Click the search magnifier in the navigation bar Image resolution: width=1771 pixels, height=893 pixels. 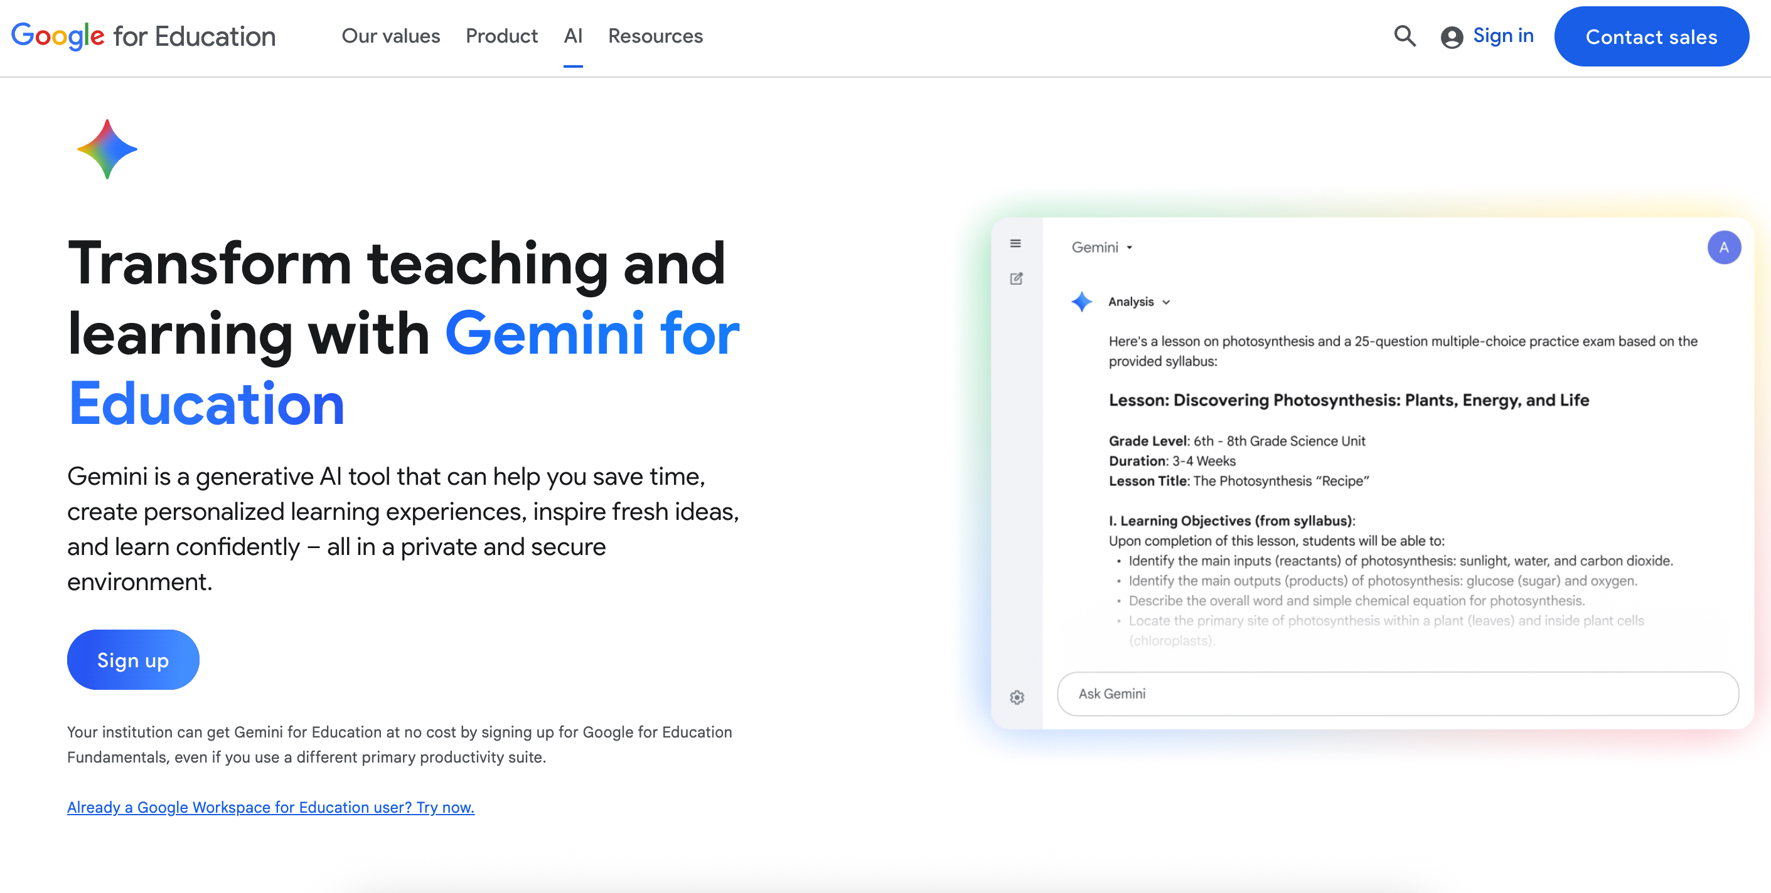(x=1404, y=36)
